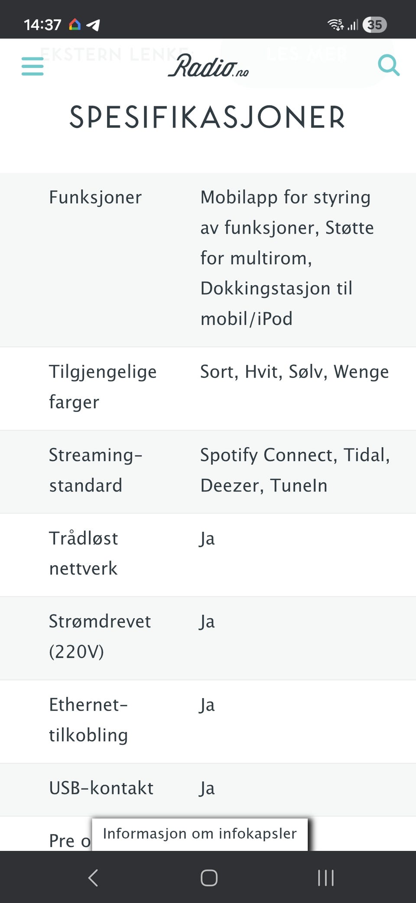Tap the Telegram notification icon
416x903 pixels.
point(94,25)
